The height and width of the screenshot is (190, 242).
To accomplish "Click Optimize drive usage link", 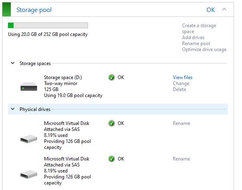I will 204,49.
